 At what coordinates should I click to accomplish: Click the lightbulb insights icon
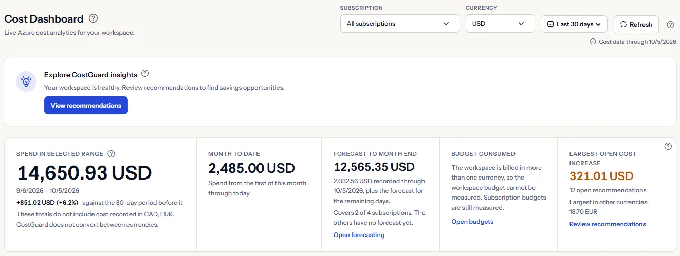26,82
